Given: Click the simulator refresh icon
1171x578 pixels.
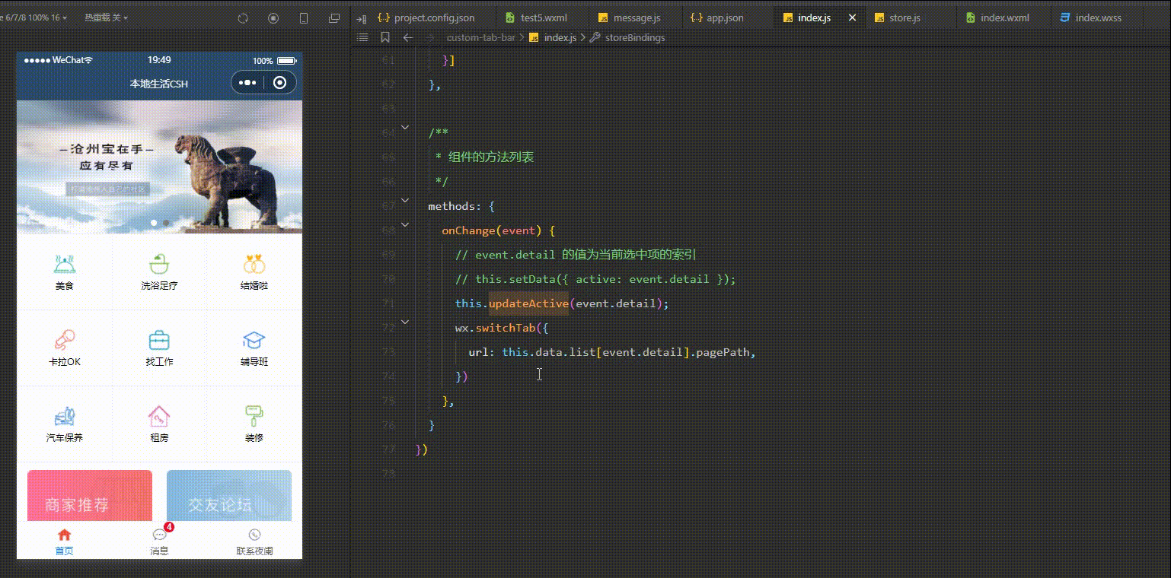Looking at the screenshot, I should coord(244,17).
